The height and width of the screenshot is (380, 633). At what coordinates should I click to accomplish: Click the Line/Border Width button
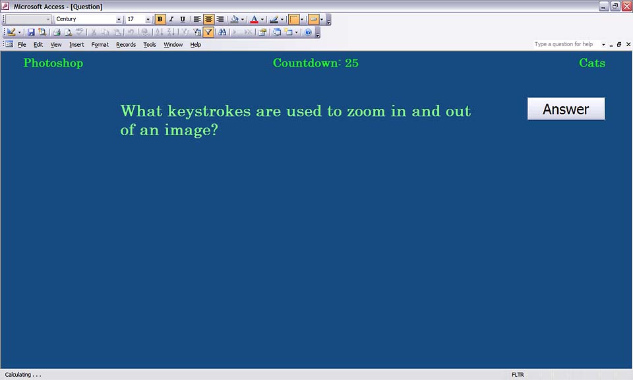(293, 19)
